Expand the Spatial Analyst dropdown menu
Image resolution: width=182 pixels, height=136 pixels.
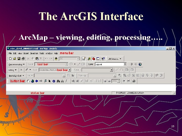(x=16, y=76)
